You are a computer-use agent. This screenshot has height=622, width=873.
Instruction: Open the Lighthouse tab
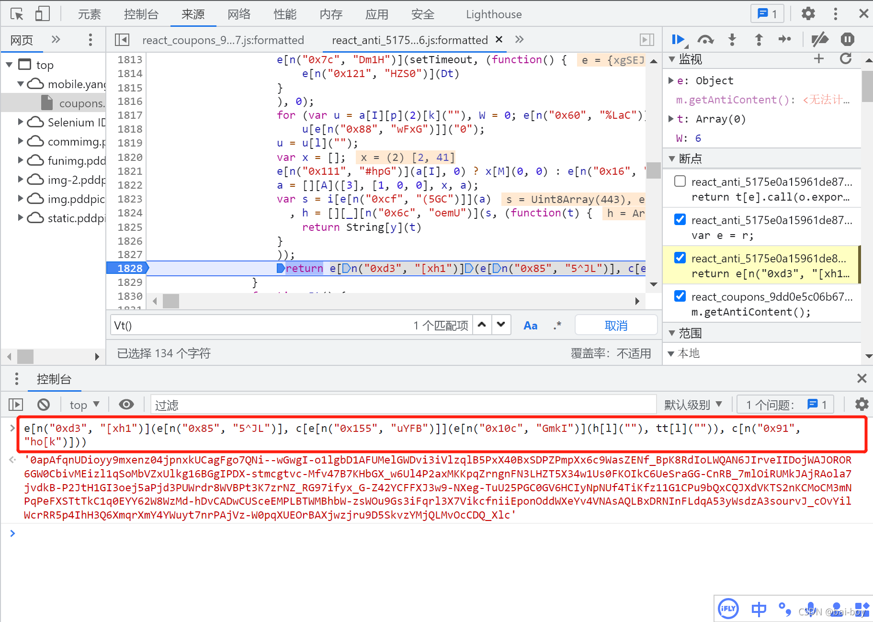tap(494, 14)
